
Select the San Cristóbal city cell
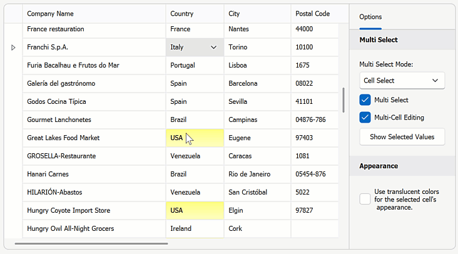257,193
